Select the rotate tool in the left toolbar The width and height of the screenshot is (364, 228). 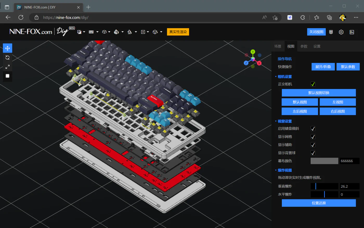click(8, 57)
